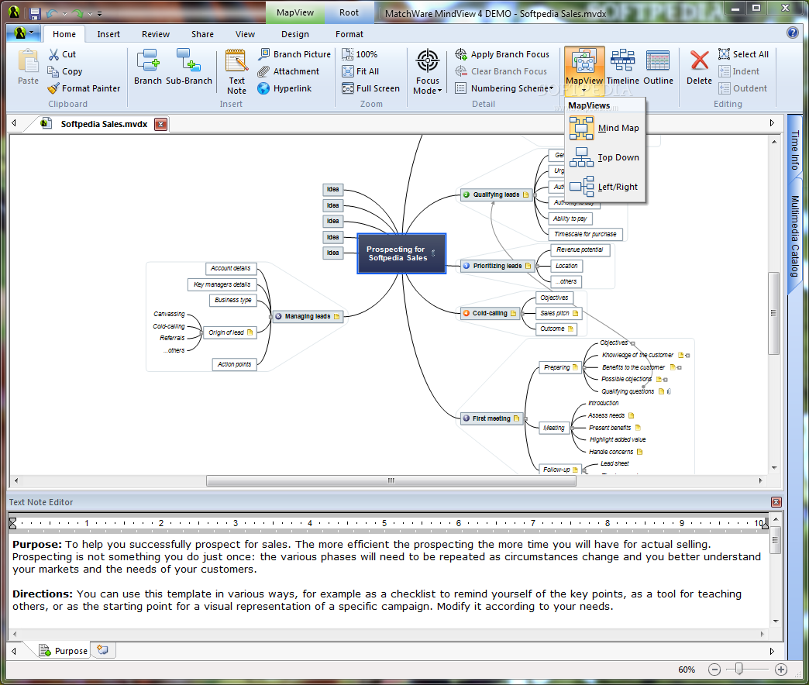Open the Numbering Scheme dropdown
Viewport: 809px width, 685px height.
(504, 88)
